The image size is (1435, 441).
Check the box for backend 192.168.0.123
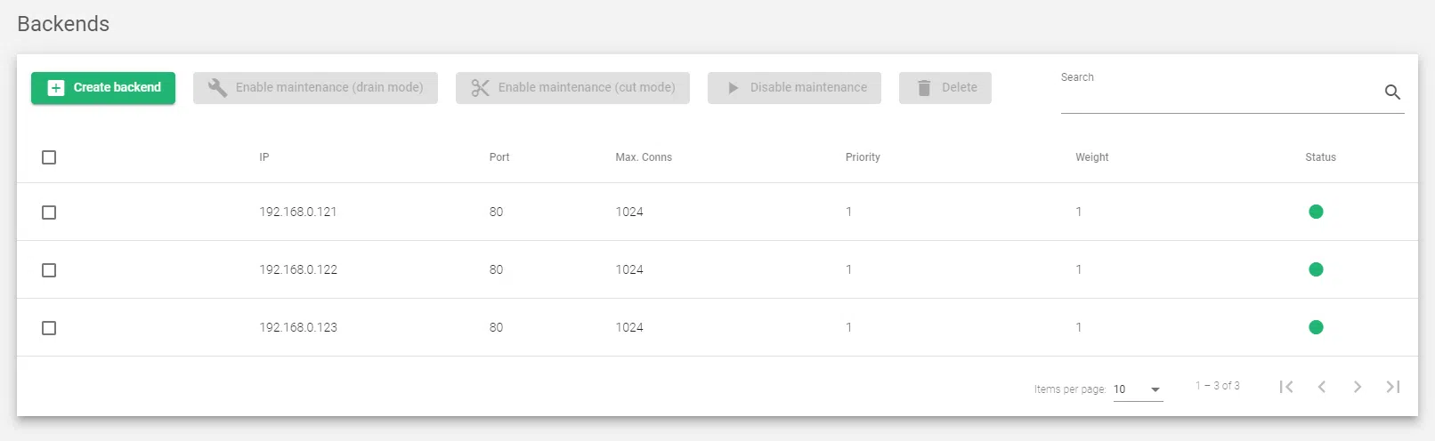tap(49, 328)
